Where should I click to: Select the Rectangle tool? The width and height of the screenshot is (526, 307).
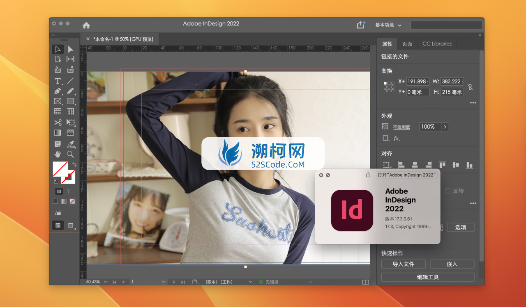(70, 101)
